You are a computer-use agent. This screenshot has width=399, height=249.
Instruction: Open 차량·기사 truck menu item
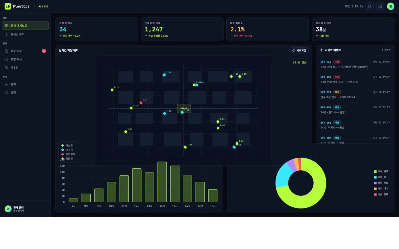point(25,59)
